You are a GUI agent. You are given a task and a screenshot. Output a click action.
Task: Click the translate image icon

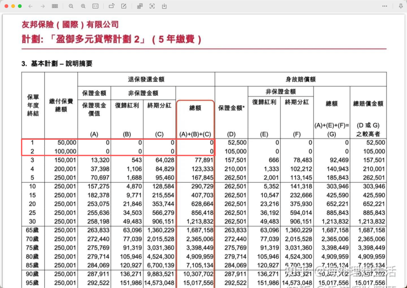click(x=140, y=6)
